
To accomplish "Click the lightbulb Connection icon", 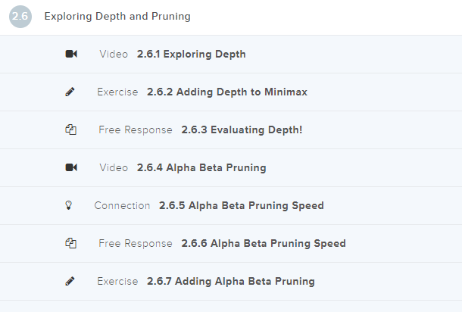I will click(70, 206).
